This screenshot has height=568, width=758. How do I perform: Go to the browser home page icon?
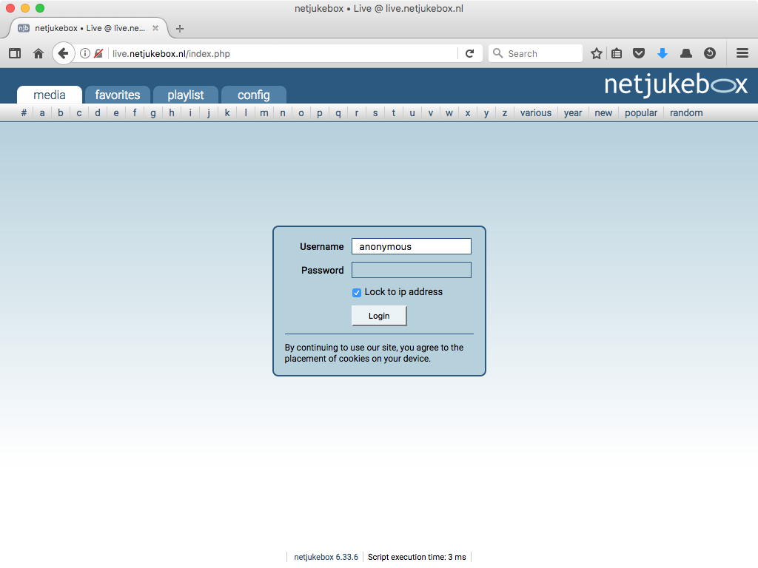click(38, 53)
